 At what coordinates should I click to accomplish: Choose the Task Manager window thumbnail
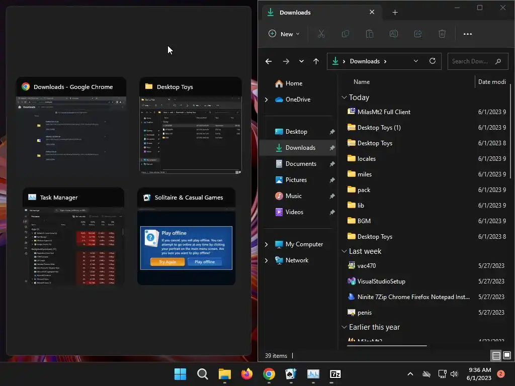pos(73,236)
